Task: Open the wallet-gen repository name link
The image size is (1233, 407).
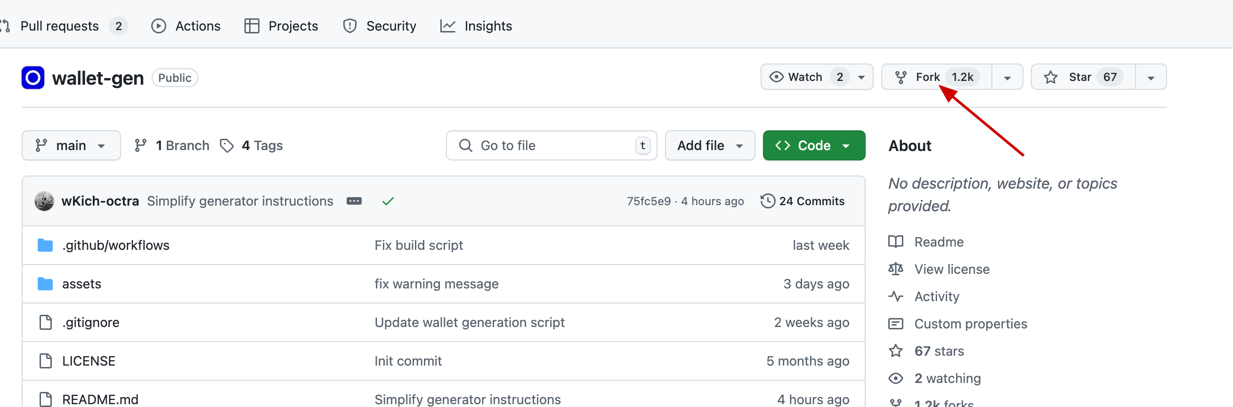Action: 97,78
